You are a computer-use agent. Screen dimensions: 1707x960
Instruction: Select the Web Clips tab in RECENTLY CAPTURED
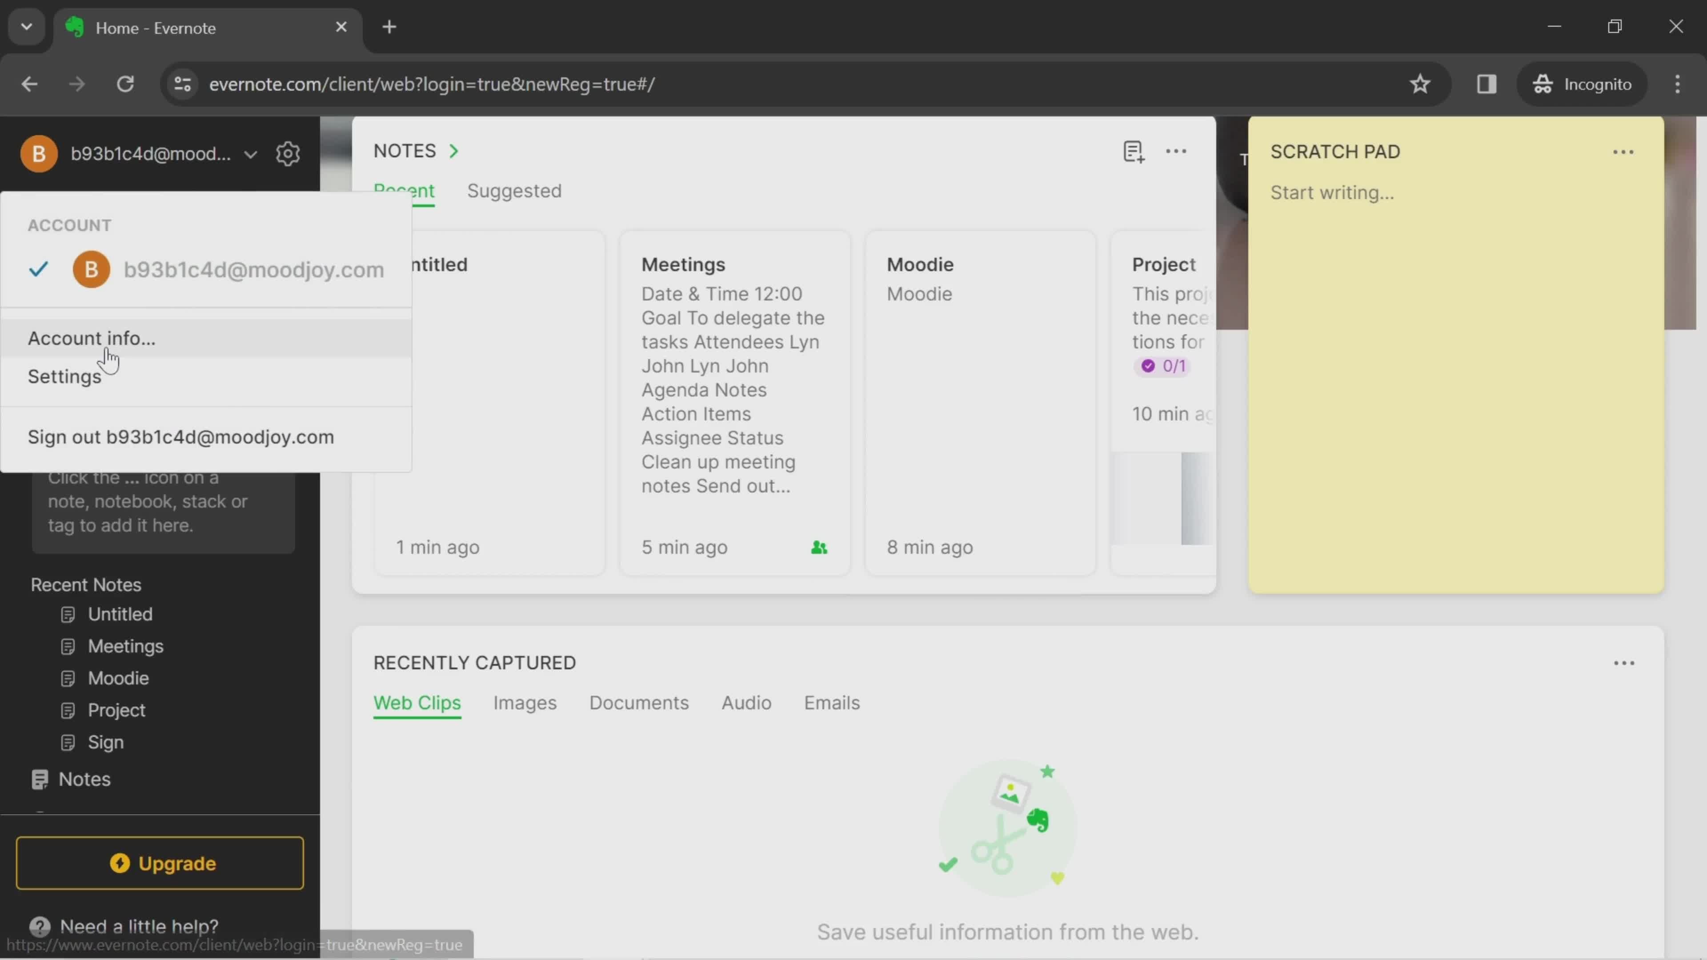point(417,702)
